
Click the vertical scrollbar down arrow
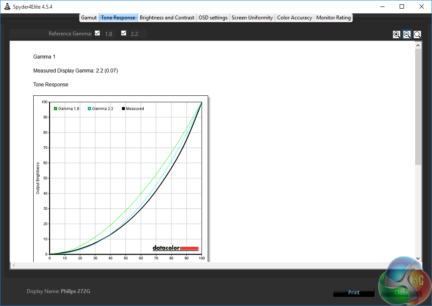(418, 259)
